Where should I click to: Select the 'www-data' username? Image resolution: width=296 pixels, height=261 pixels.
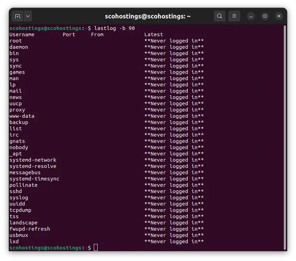(x=22, y=116)
